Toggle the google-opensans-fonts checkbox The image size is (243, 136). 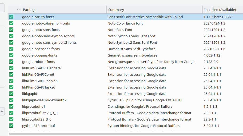(11, 49)
